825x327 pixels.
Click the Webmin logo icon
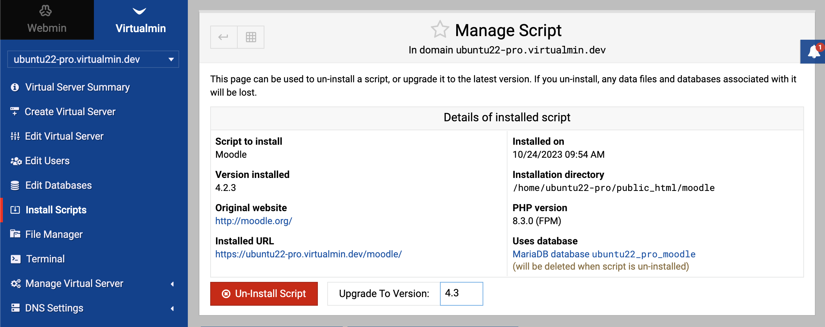[x=46, y=11]
